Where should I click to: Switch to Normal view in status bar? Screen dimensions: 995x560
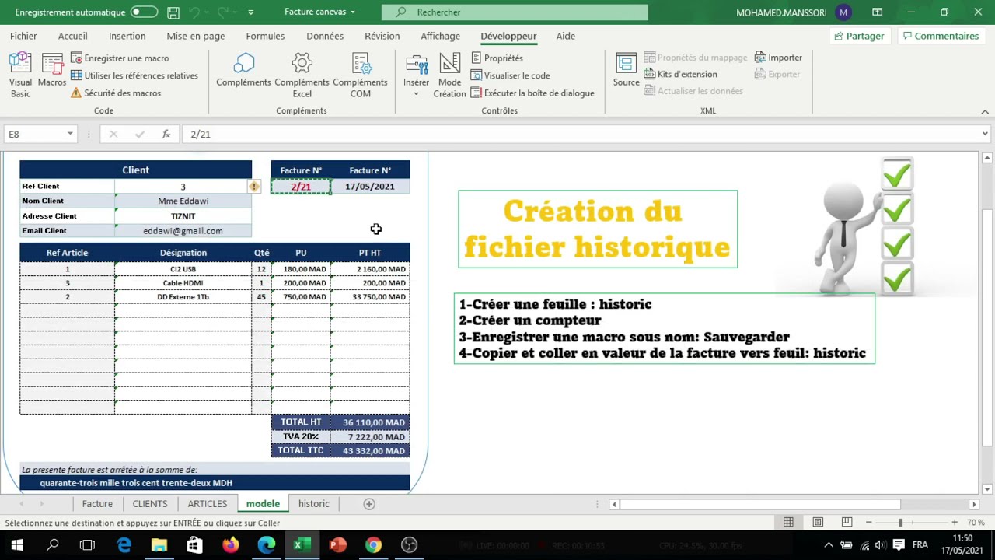pyautogui.click(x=788, y=522)
